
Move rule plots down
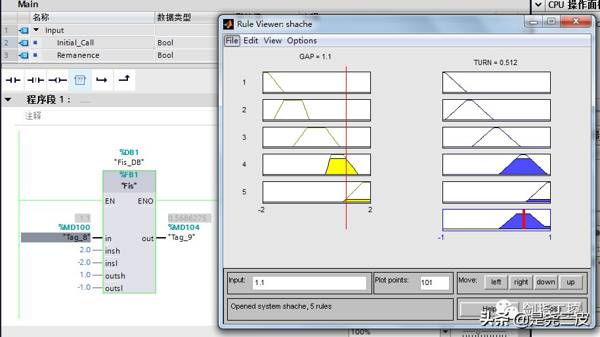(x=546, y=282)
